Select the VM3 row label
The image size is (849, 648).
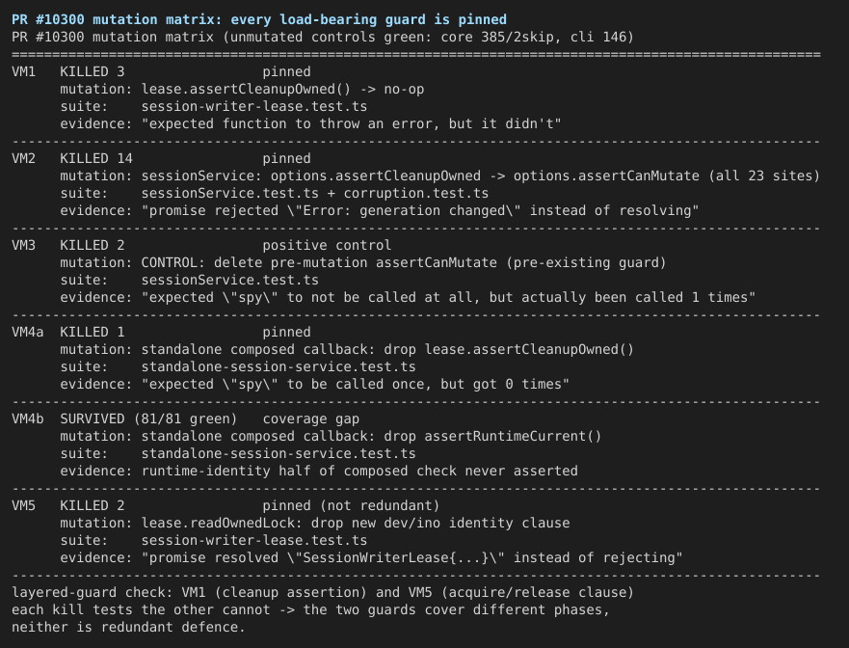[x=24, y=245]
